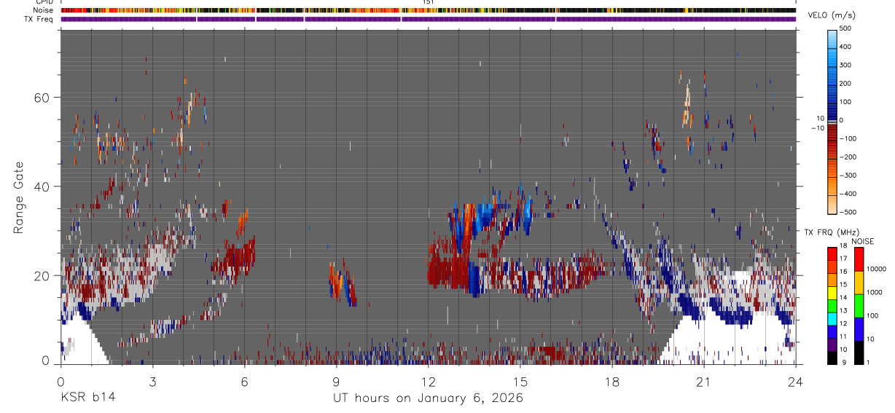Click the -200 label on velocity scale
Viewport: 895px width, 413px height.
coord(849,157)
